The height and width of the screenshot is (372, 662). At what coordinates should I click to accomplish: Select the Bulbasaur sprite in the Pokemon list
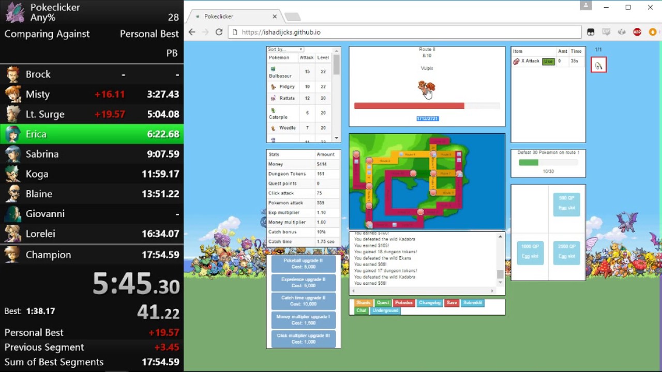(x=273, y=69)
